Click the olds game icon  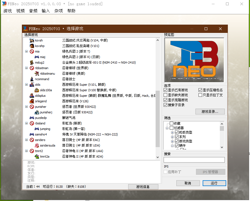(x=32, y=85)
